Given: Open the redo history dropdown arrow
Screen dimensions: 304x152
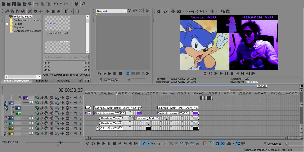Looking at the screenshot, I should tap(70, 4).
